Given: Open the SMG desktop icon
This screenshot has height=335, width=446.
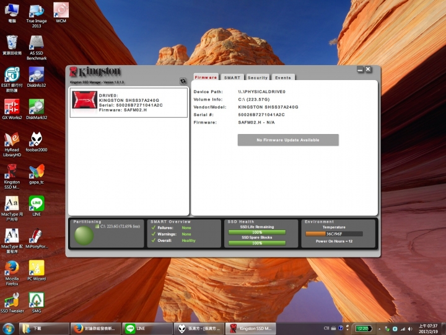Looking at the screenshot, I should [37, 303].
